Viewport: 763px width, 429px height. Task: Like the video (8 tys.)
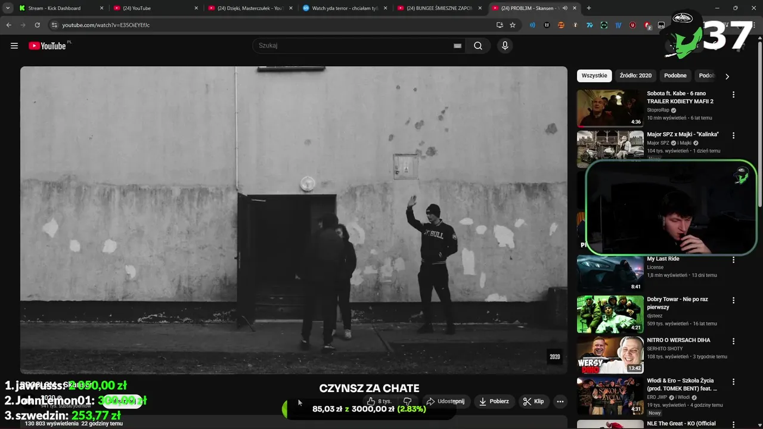point(379,402)
